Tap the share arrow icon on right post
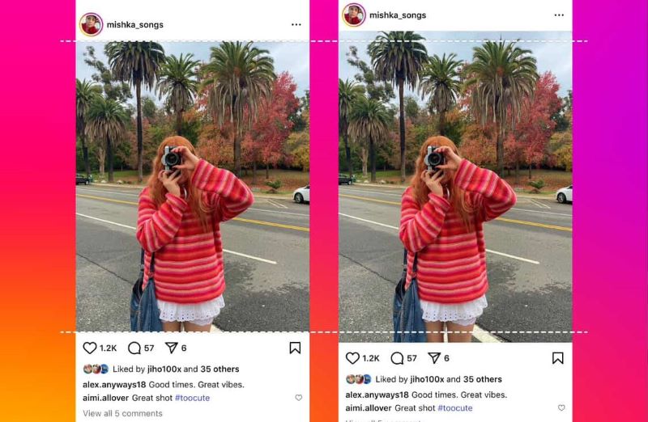Image resolution: width=648 pixels, height=422 pixels. coord(434,358)
